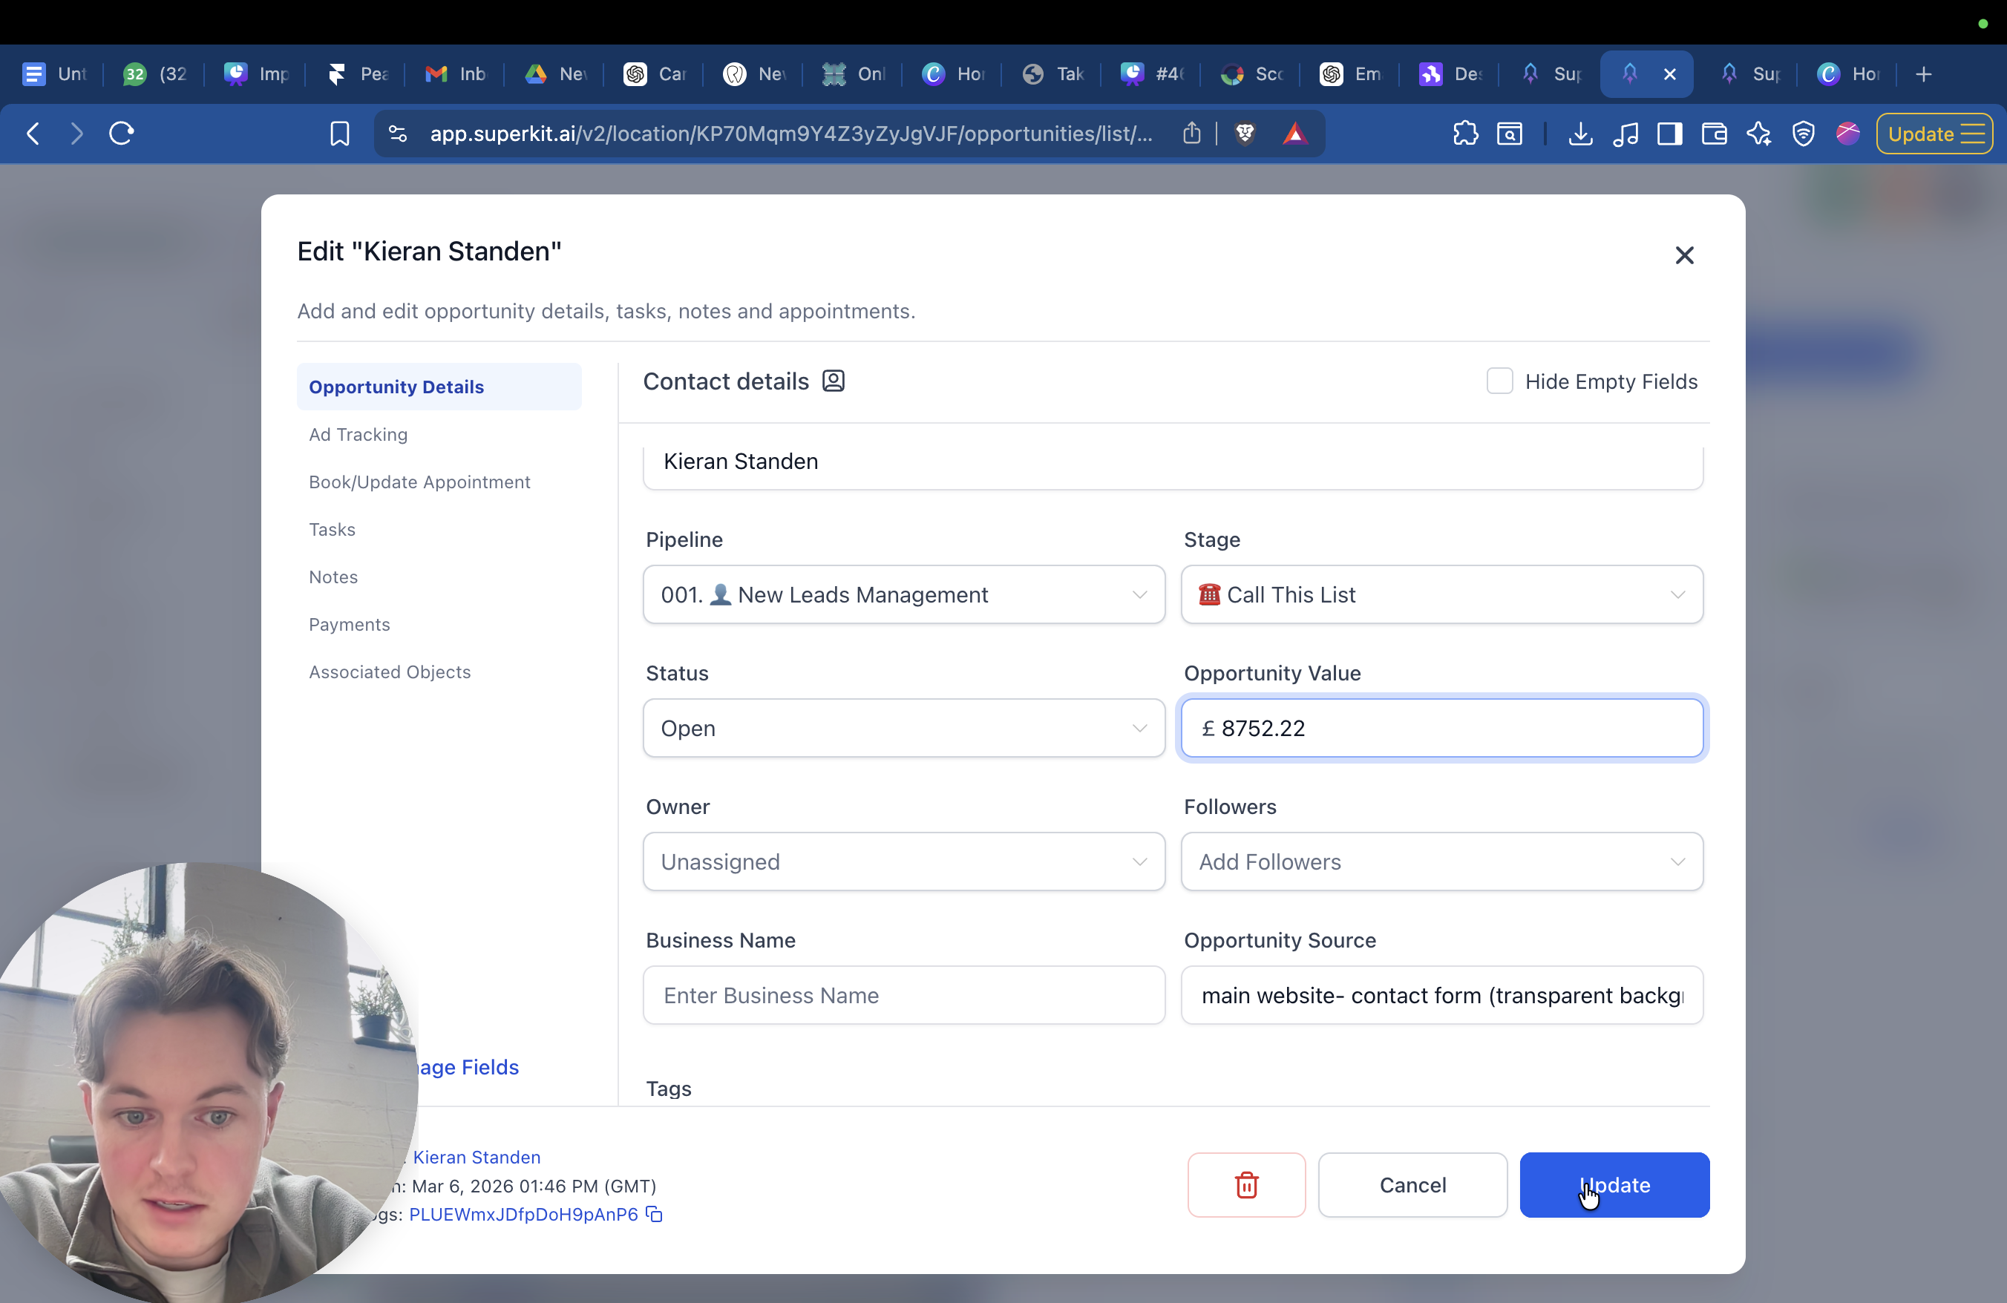Expand the Owner Unassigned dropdown
The height and width of the screenshot is (1303, 2007).
[903, 861]
